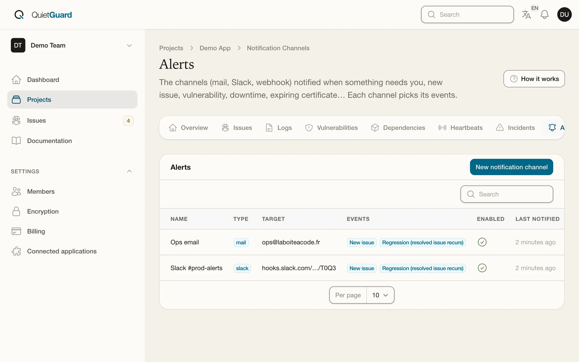Open Members settings page
Image resolution: width=579 pixels, height=362 pixels.
72,191
